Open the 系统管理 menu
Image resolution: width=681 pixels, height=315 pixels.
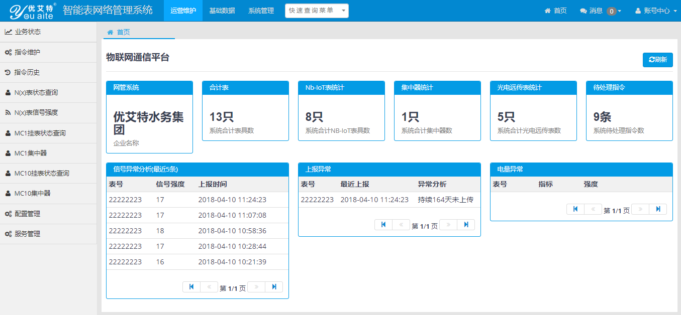[x=261, y=11]
